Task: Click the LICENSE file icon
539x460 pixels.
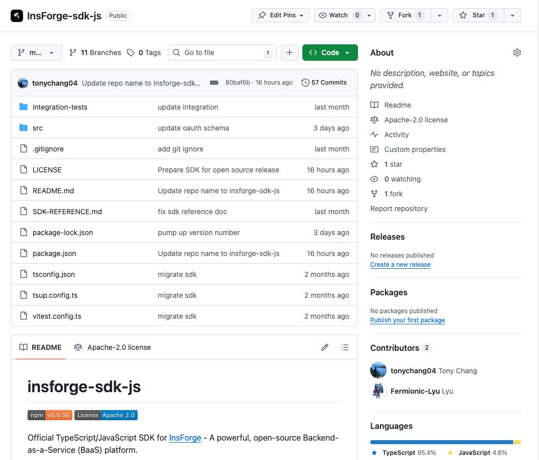Action: point(23,169)
